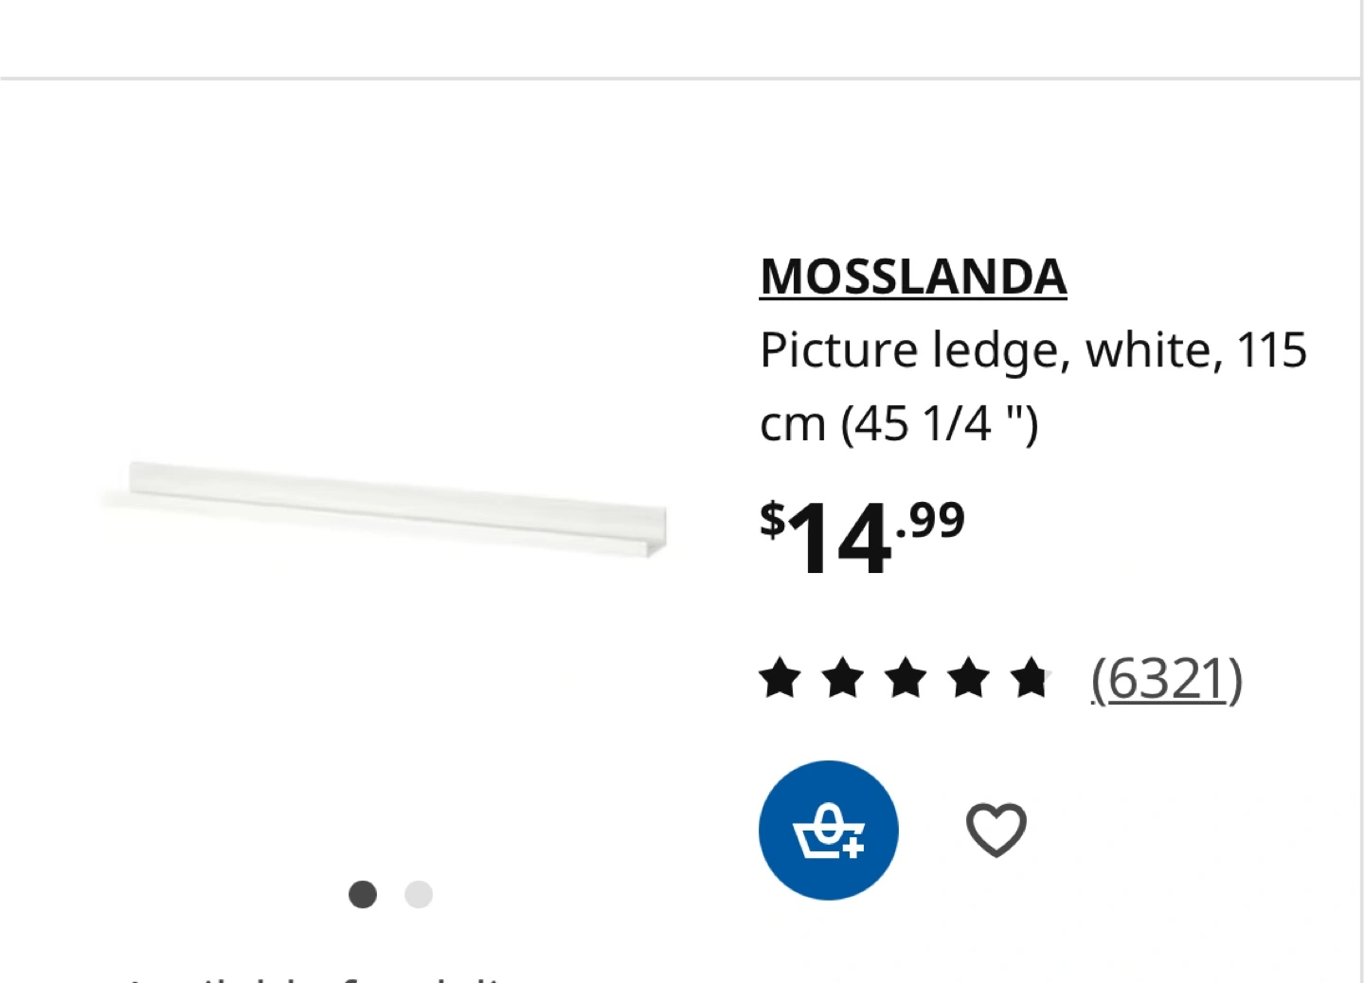Switch to second light gray image dot
Image resolution: width=1364 pixels, height=983 pixels.
[x=419, y=894]
